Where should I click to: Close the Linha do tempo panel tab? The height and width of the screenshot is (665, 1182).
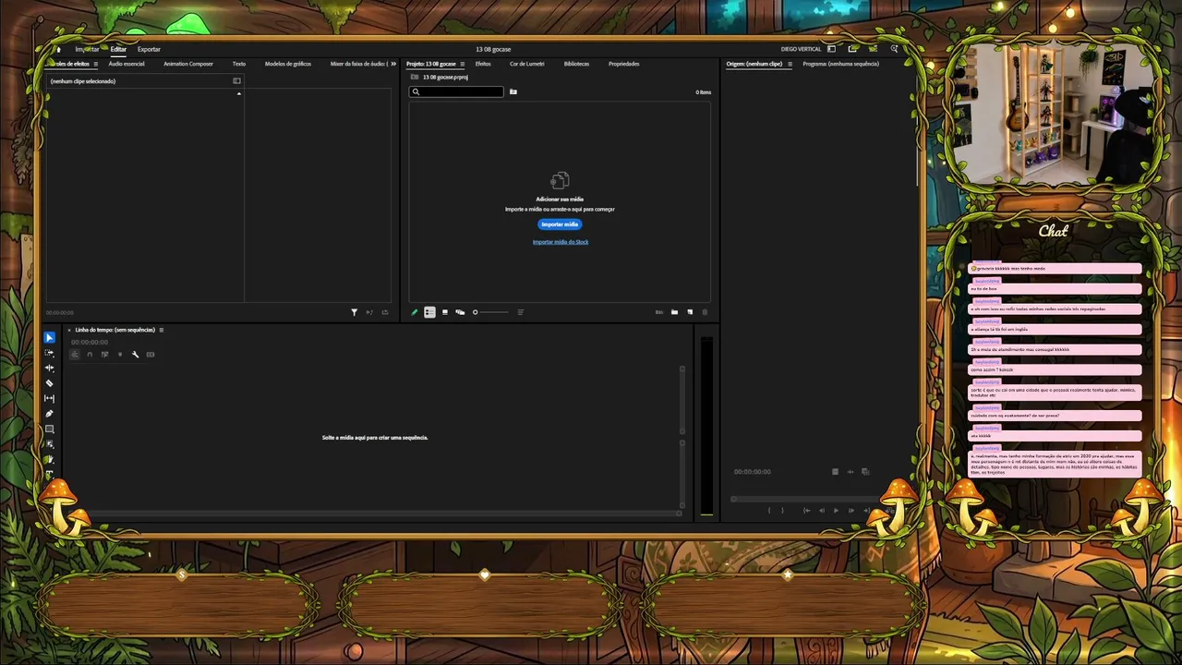click(x=69, y=330)
